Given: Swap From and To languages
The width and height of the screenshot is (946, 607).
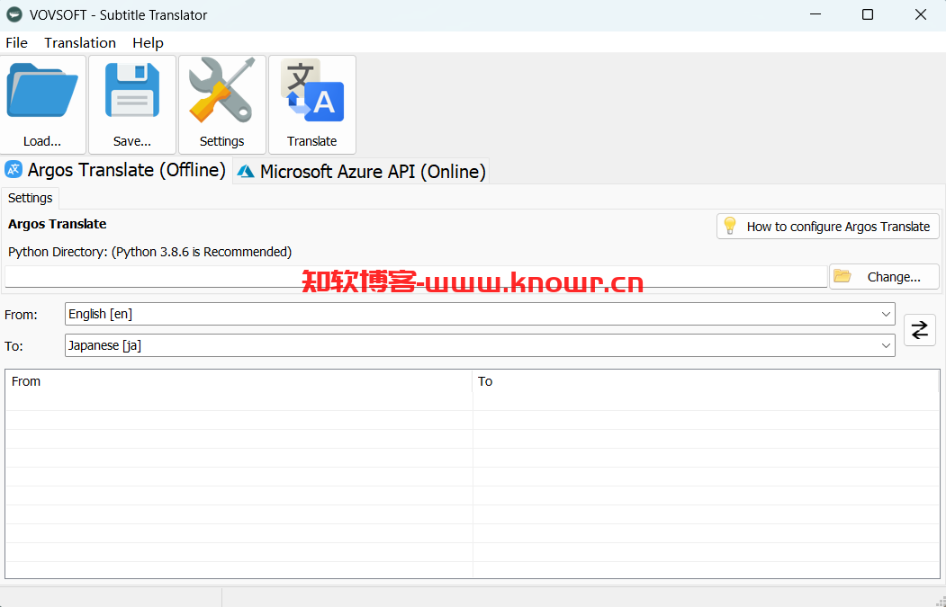Looking at the screenshot, I should pyautogui.click(x=920, y=330).
